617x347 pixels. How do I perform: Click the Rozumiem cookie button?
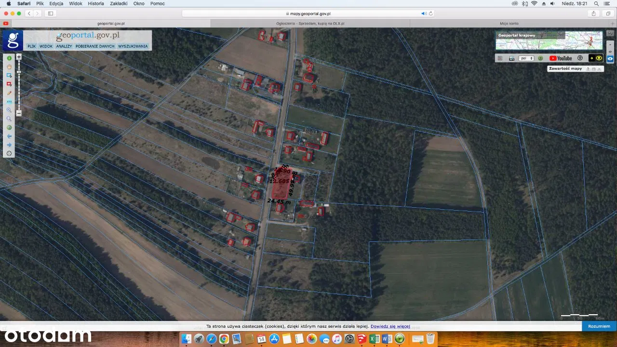pos(599,326)
